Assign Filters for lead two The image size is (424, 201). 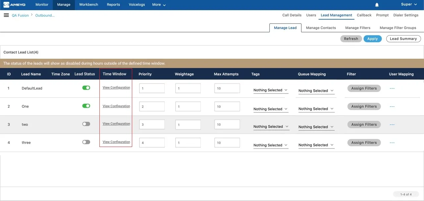click(x=364, y=124)
